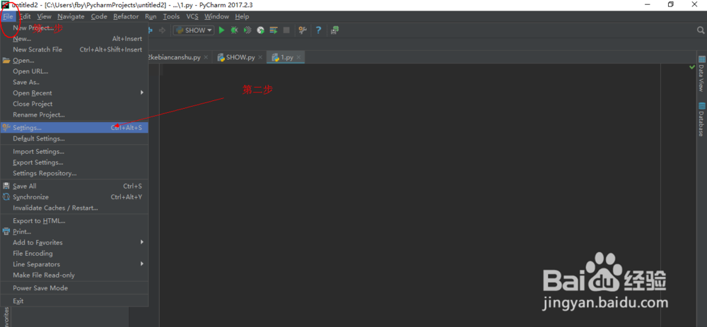
Task: Expand the Line Separators submenu
Action: [74, 264]
